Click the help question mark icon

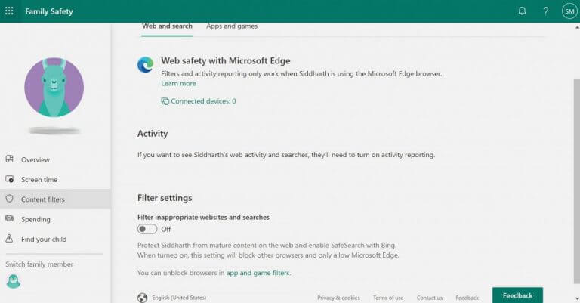(545, 11)
